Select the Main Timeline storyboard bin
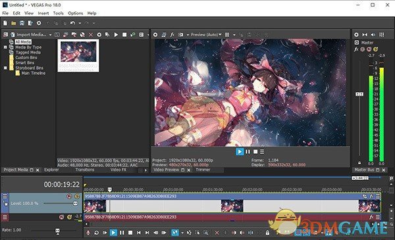 34,73
